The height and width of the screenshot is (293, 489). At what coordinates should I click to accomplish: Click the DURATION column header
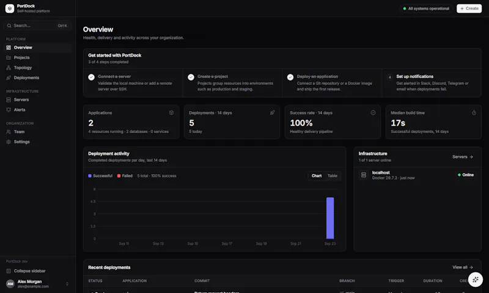433,281
